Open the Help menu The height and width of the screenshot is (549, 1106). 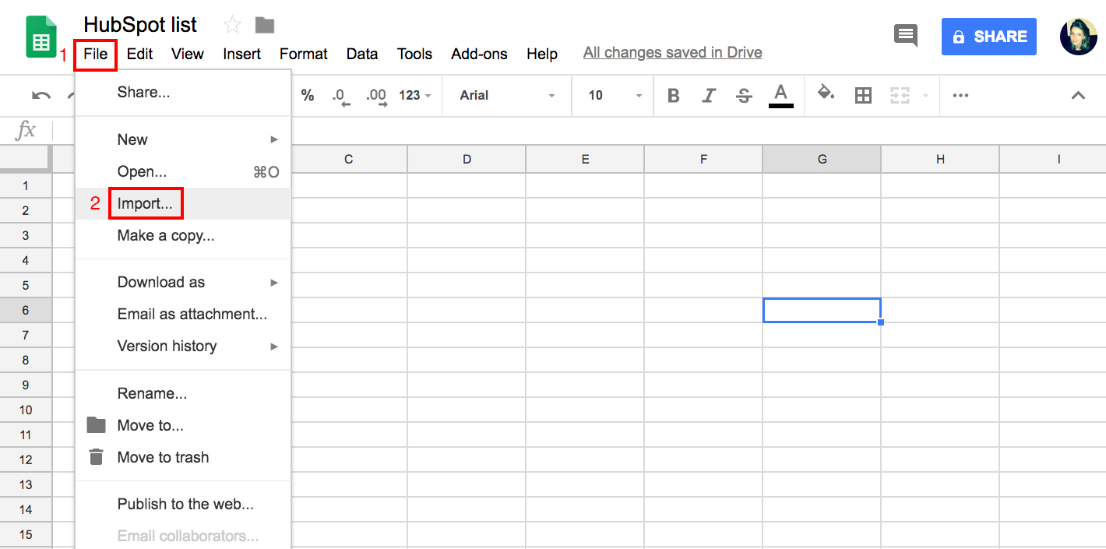tap(542, 55)
